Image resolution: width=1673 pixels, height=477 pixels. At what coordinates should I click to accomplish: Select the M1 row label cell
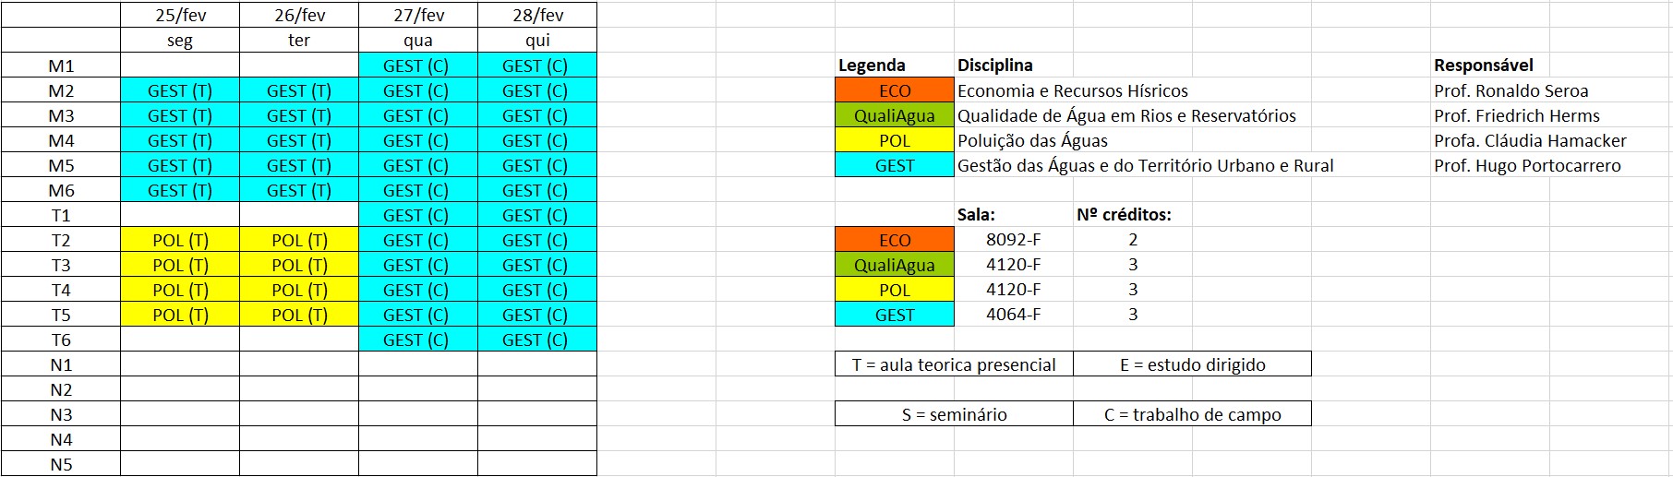coord(61,66)
